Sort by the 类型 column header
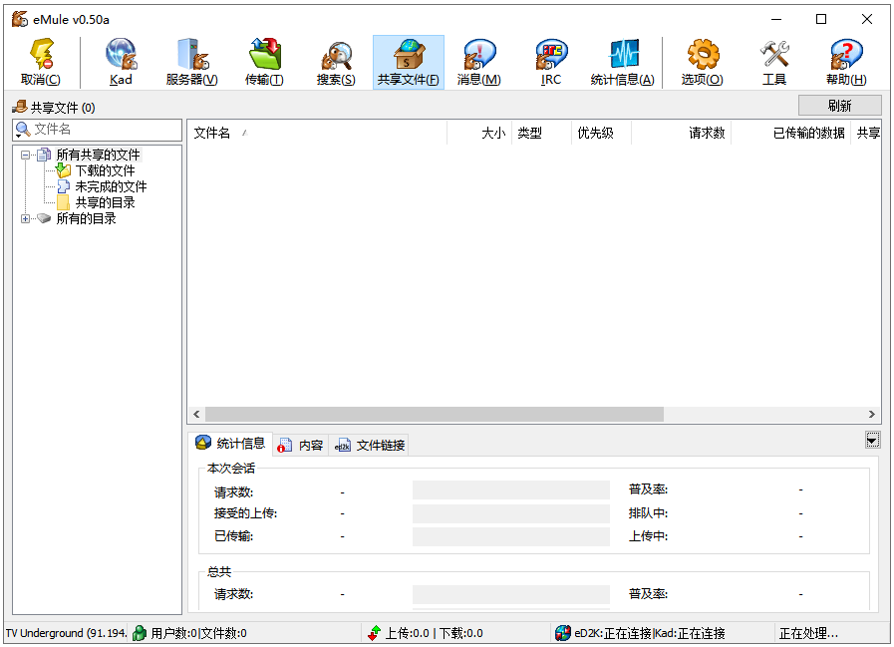894x647 pixels. (x=541, y=133)
